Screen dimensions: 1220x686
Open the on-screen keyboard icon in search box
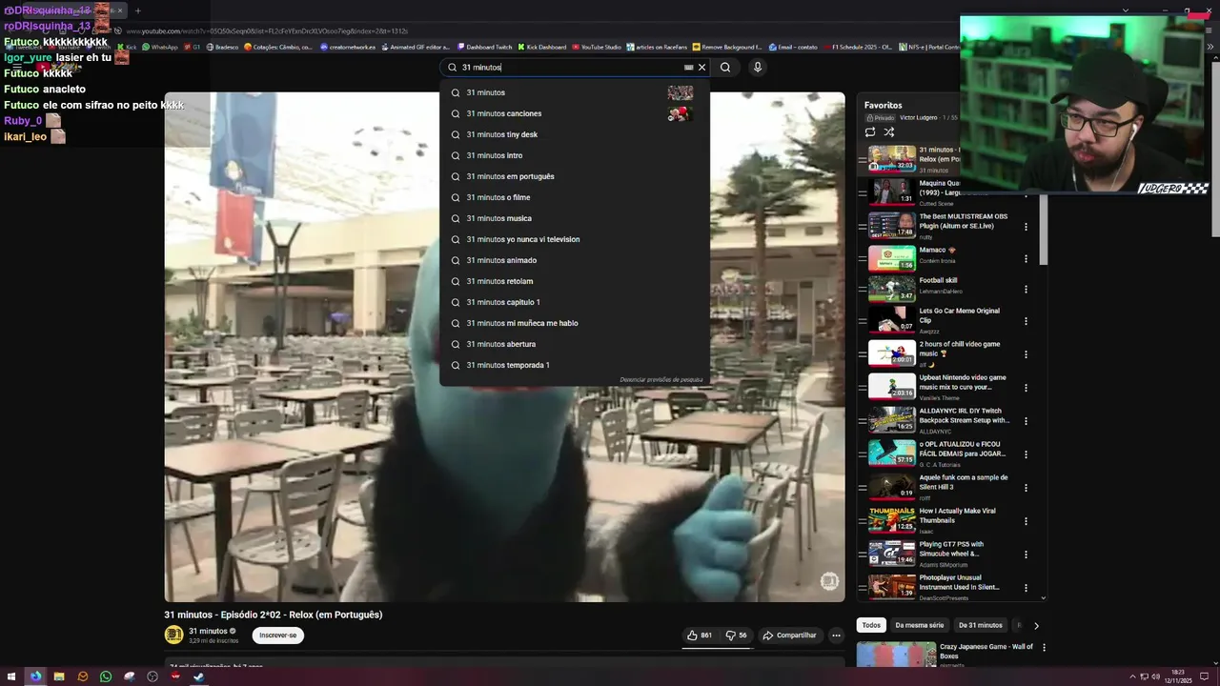click(688, 68)
